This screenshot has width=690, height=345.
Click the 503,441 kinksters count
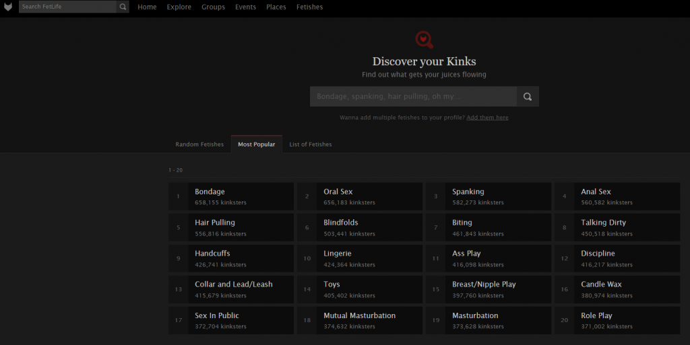pos(350,234)
